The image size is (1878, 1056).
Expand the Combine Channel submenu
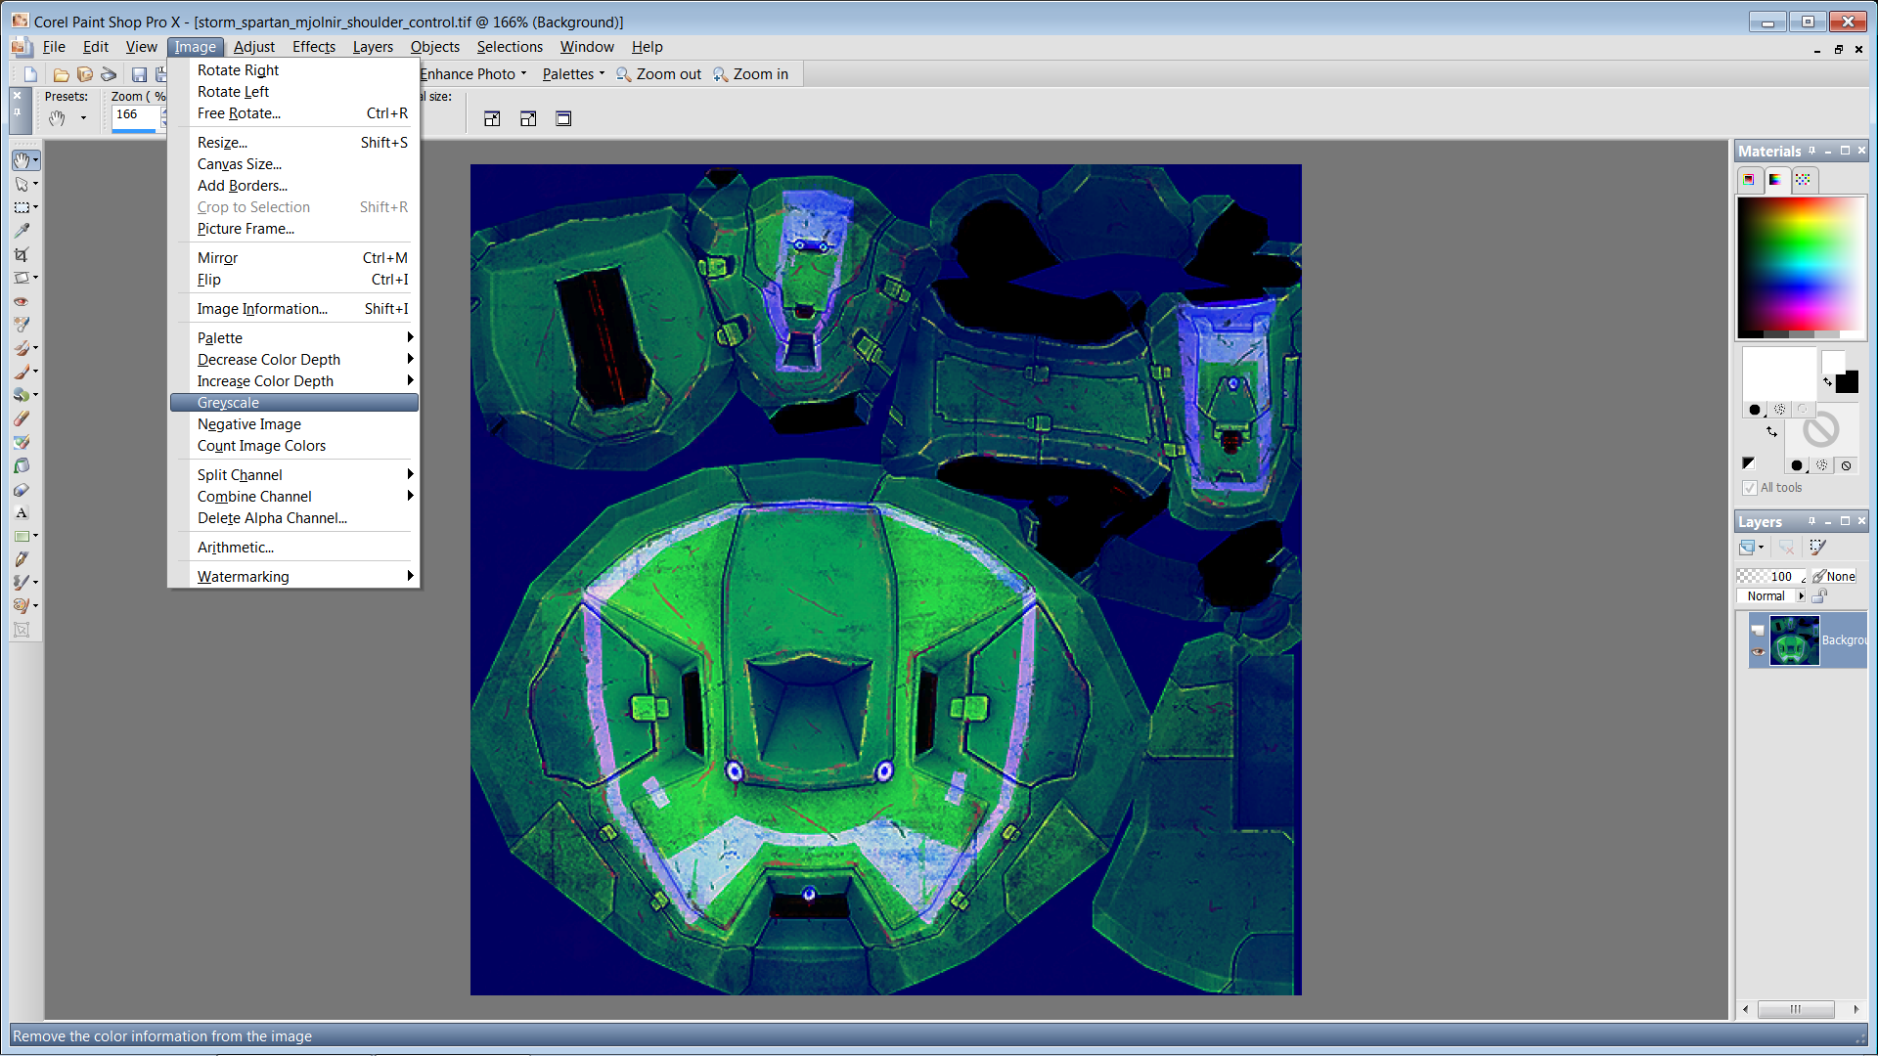pyautogui.click(x=294, y=497)
